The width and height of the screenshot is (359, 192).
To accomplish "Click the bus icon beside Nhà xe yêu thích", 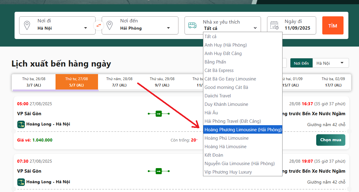I will (x=192, y=25).
